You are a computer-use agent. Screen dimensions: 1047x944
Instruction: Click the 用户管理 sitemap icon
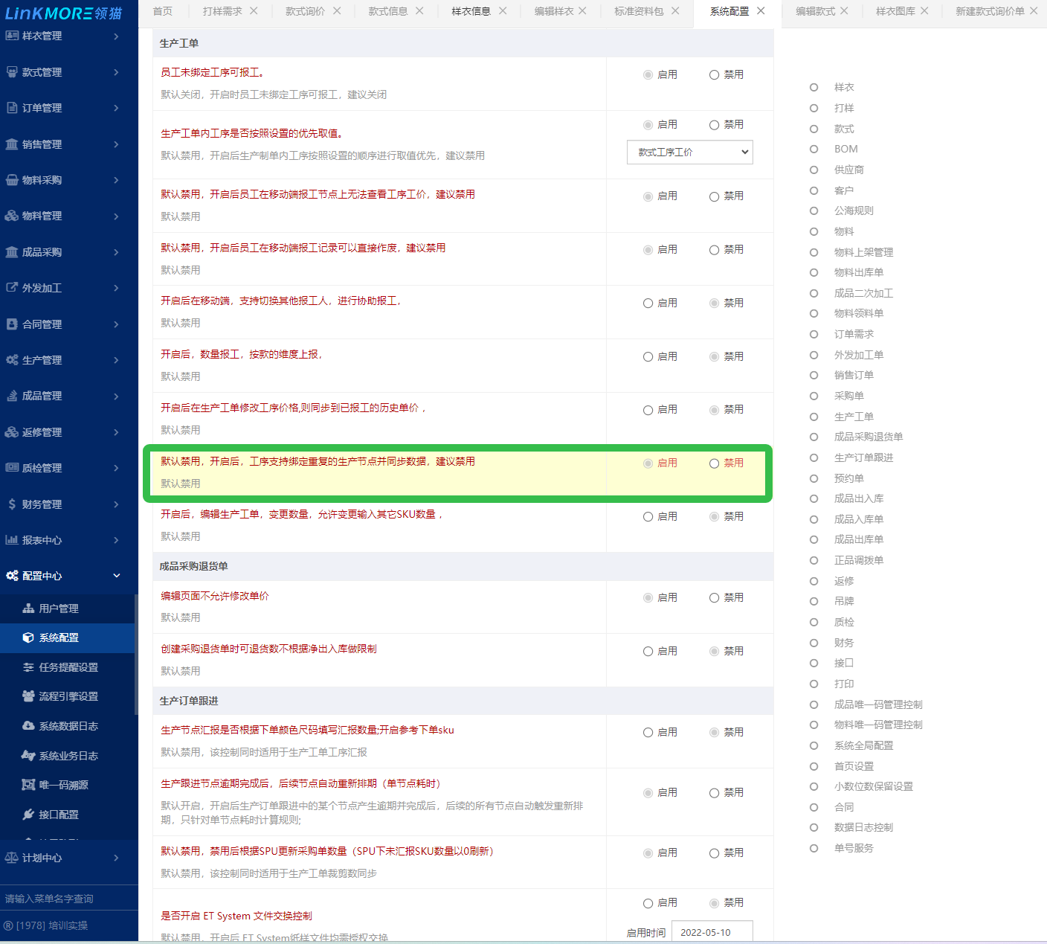tap(28, 609)
